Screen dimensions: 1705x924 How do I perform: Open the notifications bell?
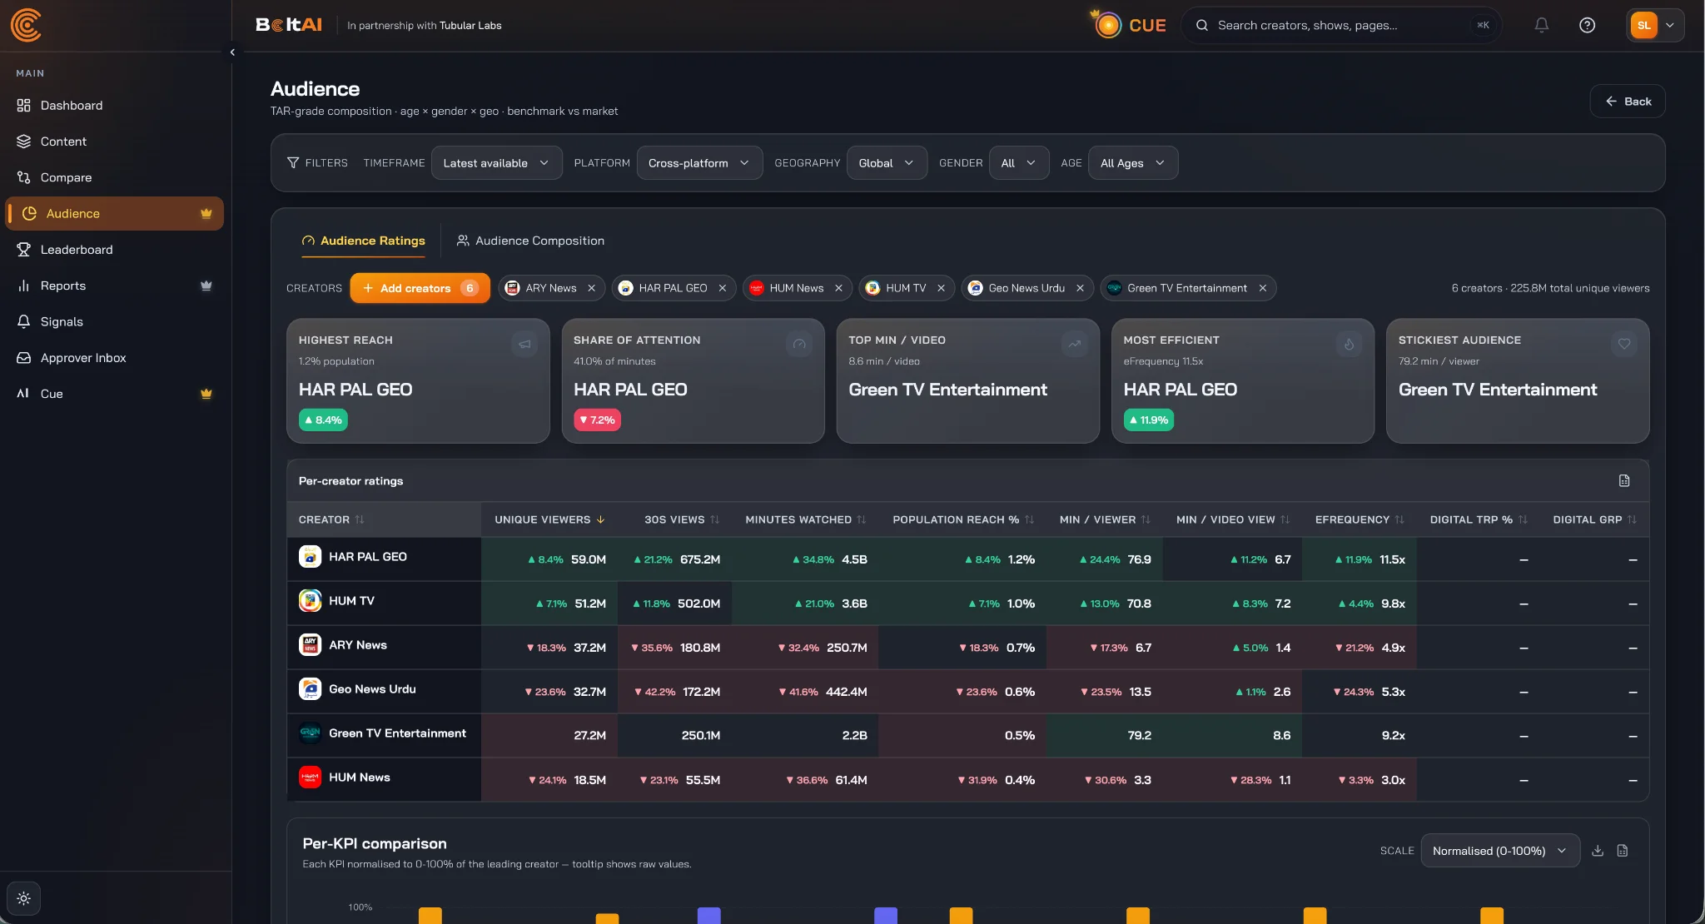point(1542,25)
